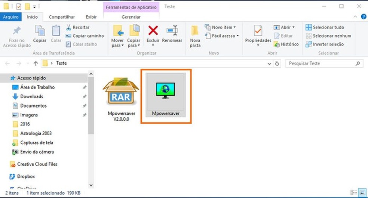The image size is (368, 198).
Task: Click the forward navigation arrow
Action: 19,63
